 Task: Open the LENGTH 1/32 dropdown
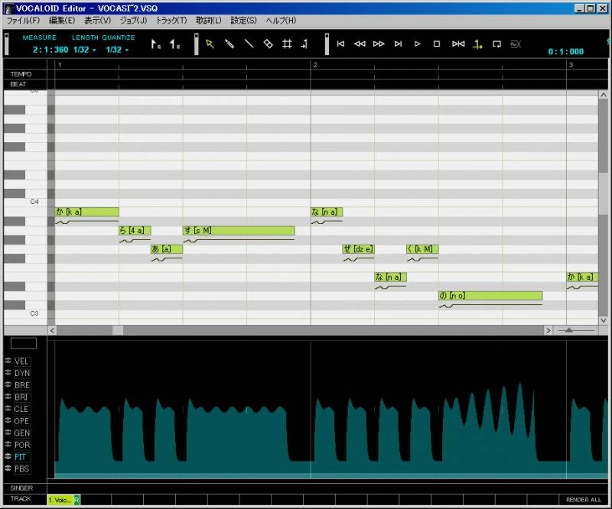tap(85, 50)
